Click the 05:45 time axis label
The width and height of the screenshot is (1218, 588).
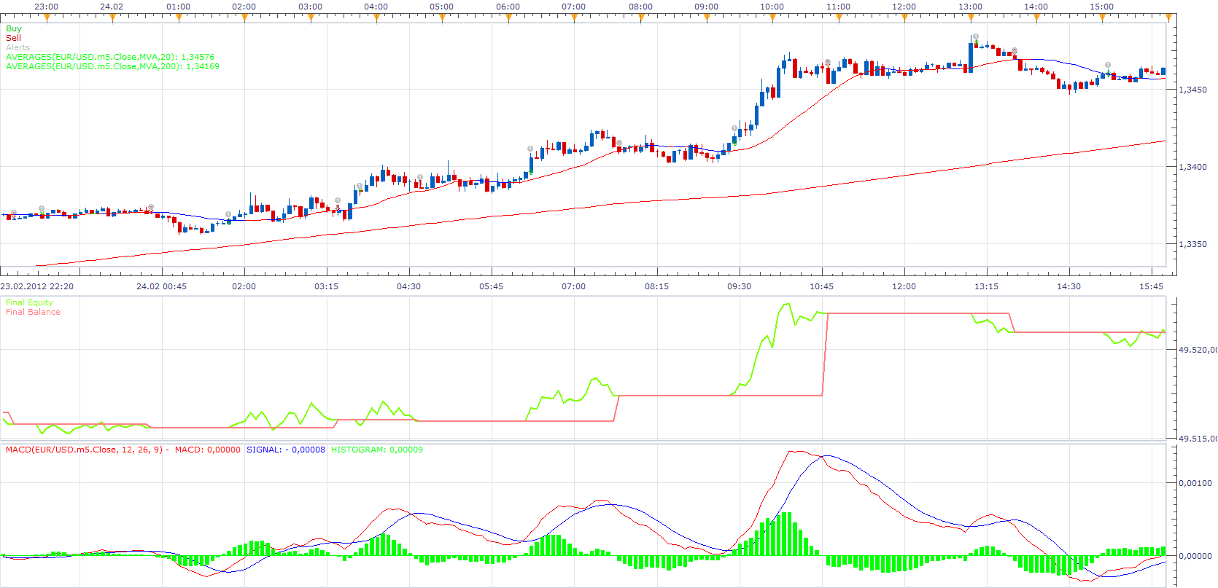[491, 286]
